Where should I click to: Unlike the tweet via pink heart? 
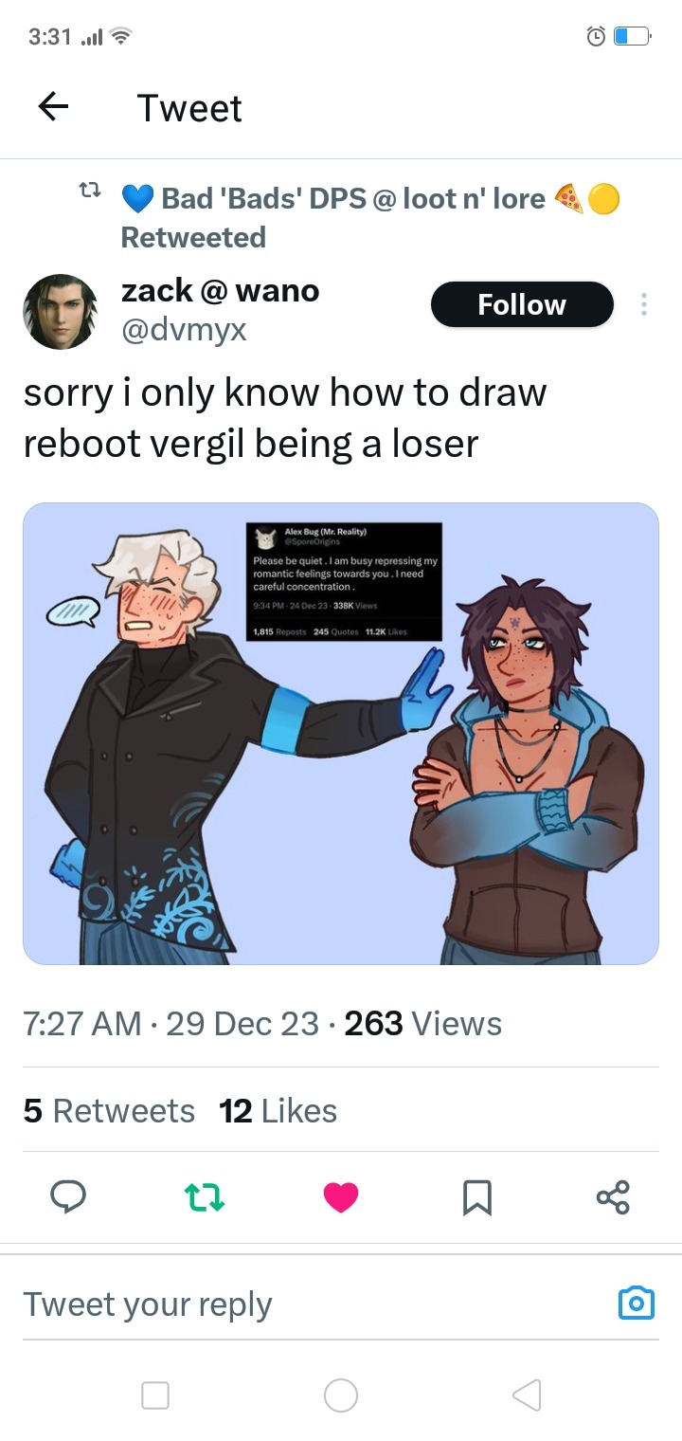[341, 1197]
